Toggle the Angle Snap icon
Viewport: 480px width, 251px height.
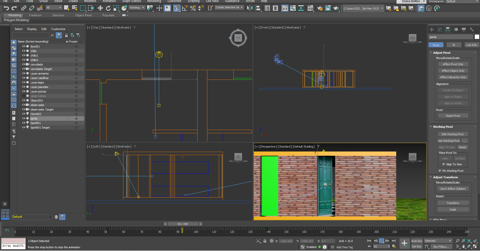tap(185, 8)
